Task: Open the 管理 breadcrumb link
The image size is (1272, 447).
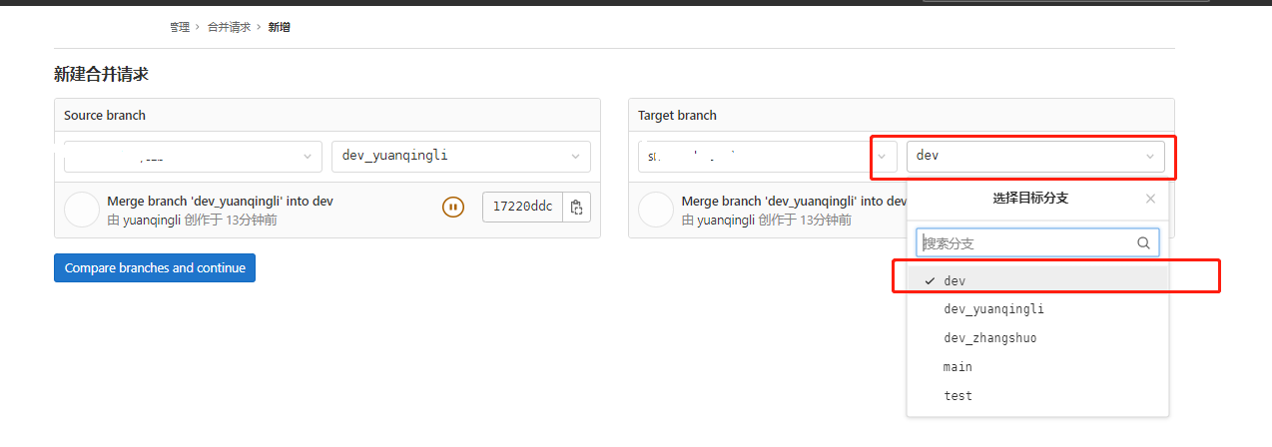Action: click(180, 27)
